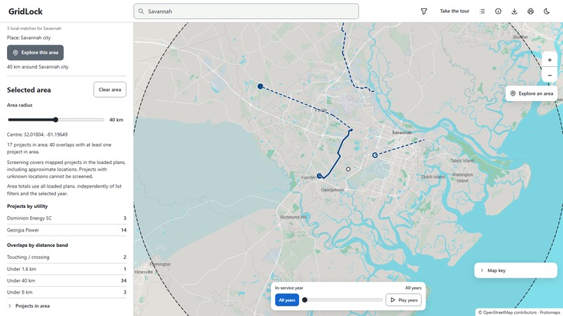Click the Under 40 km row

coord(66,280)
